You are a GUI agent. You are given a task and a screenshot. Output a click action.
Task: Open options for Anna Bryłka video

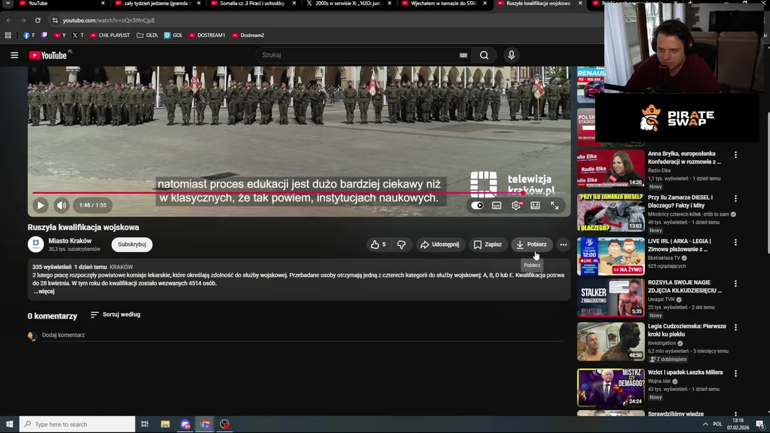pos(735,155)
